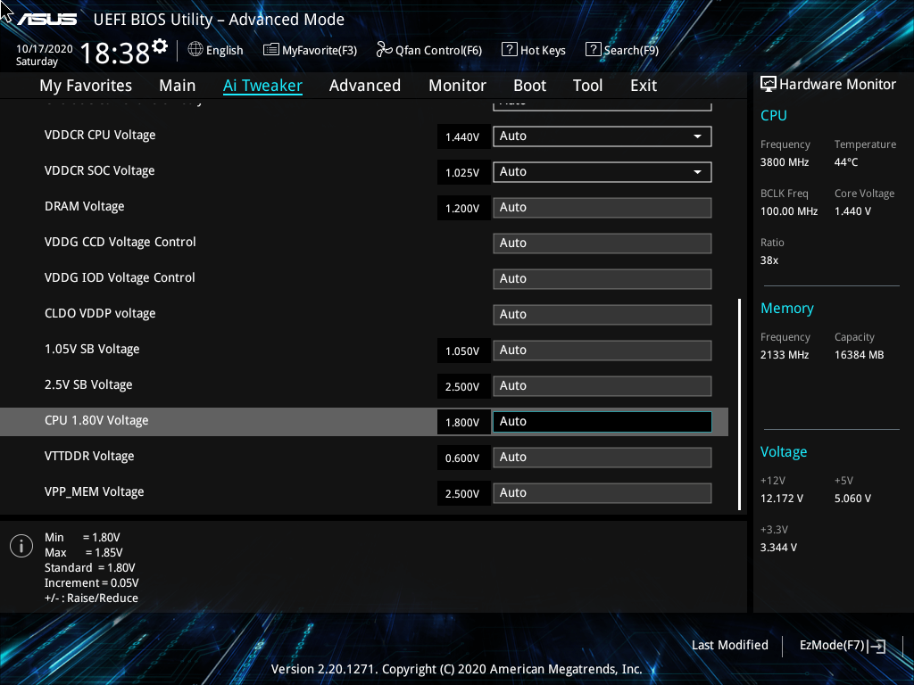Click the DRAM Voltage input field
This screenshot has width=914, height=685.
(x=602, y=208)
